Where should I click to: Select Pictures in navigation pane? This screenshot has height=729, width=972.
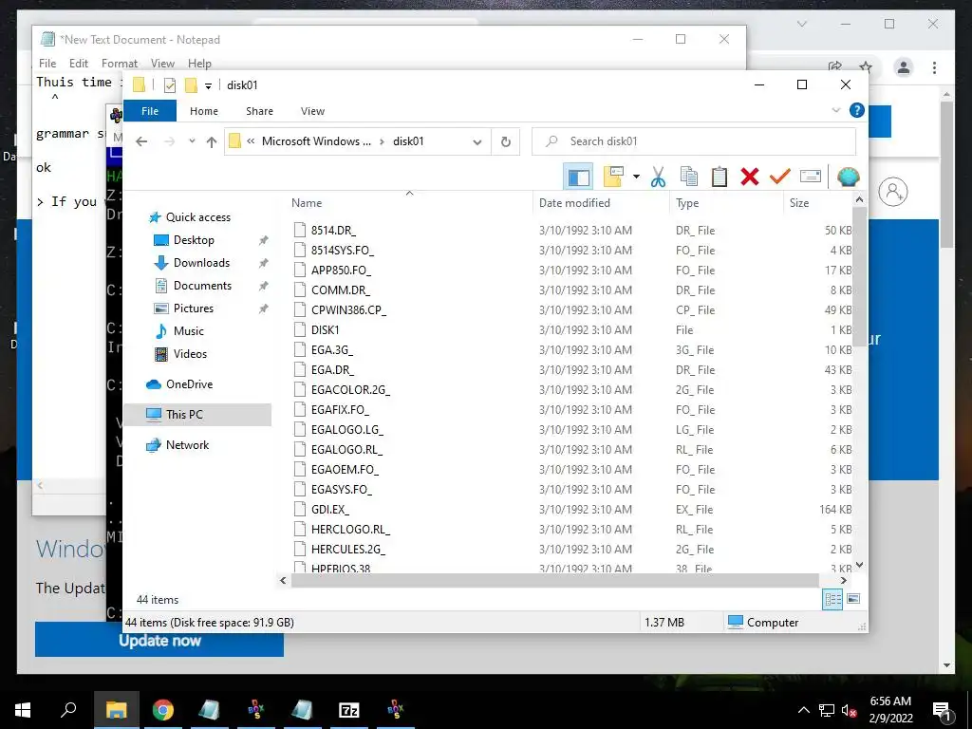pos(194,308)
